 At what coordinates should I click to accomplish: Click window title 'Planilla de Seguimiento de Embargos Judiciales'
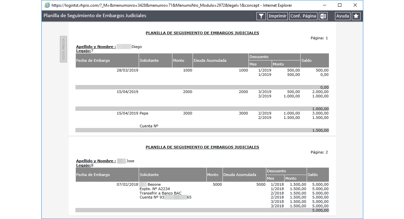pyautogui.click(x=95, y=15)
